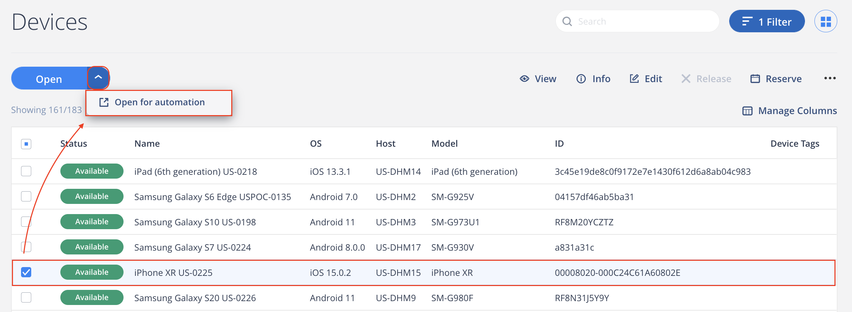Check the Samsung Galaxy S6 Edge row
The image size is (852, 312).
(26, 197)
